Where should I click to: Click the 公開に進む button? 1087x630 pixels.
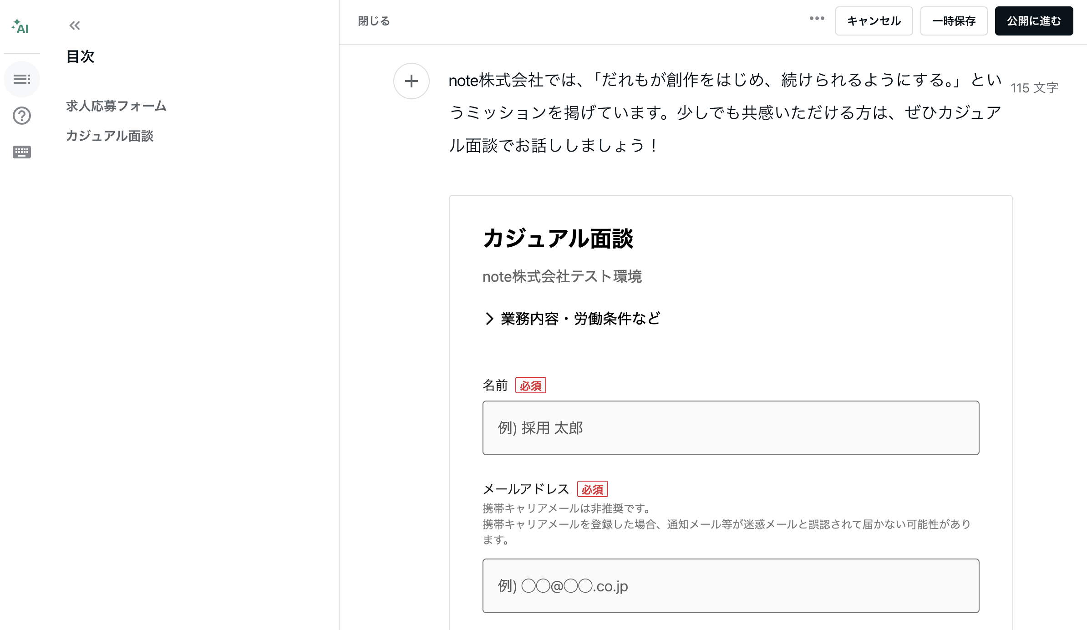(x=1034, y=21)
